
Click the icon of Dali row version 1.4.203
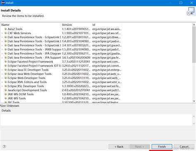[6, 41]
